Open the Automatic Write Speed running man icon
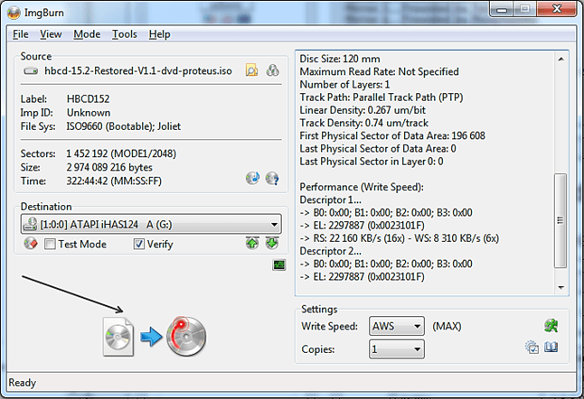This screenshot has height=399, width=584. tap(549, 325)
